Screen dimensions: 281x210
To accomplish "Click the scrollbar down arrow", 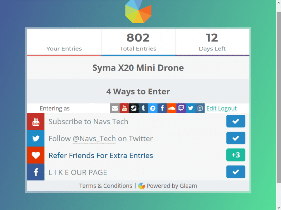I will tap(279, 208).
